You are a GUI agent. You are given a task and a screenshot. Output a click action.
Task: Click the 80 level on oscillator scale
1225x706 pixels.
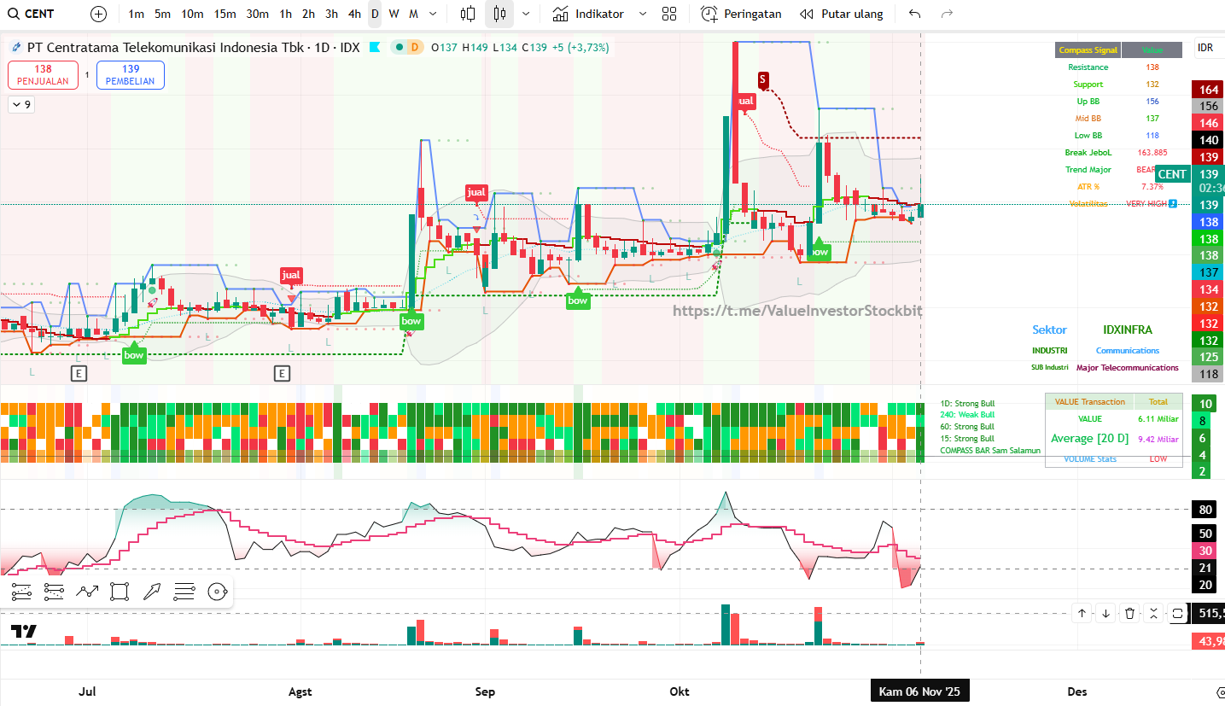click(x=1206, y=511)
